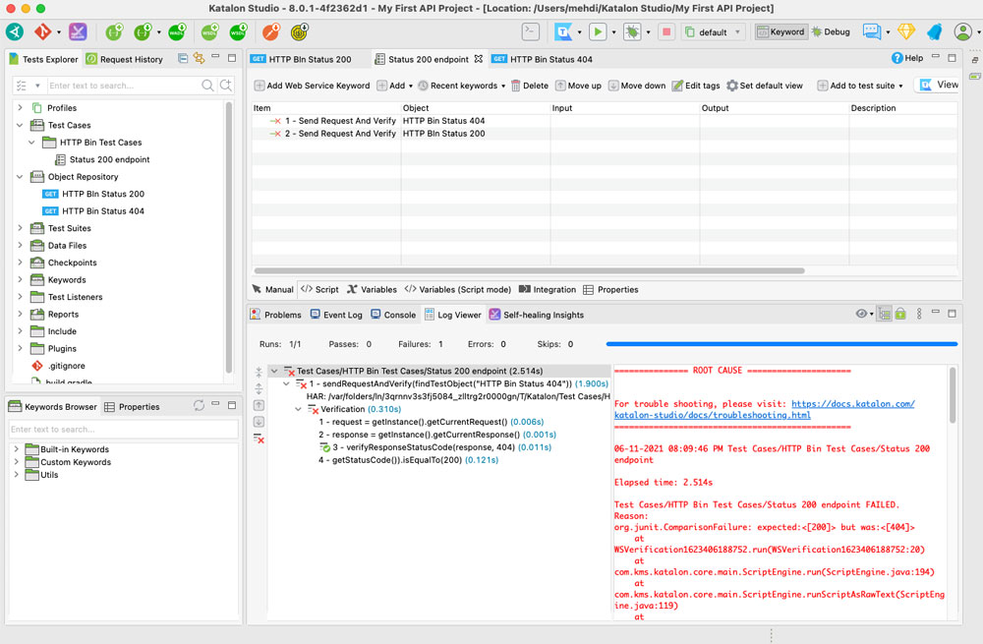This screenshot has height=644, width=983.
Task: Open the terminal console icon in the toolbar
Action: pos(529,31)
